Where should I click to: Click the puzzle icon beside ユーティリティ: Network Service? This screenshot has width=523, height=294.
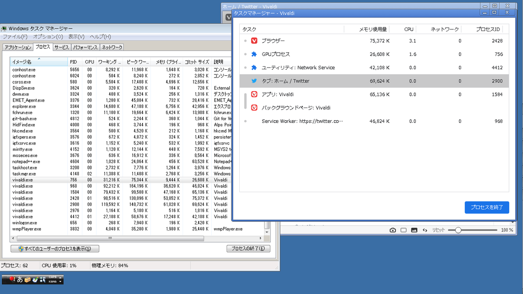(254, 68)
